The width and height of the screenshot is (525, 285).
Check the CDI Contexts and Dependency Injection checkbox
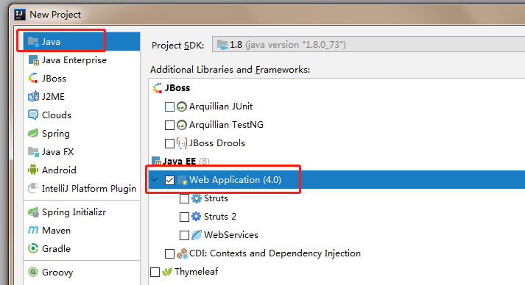coord(169,253)
